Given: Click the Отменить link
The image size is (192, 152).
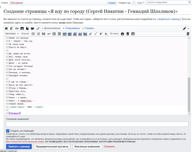Looking at the screenshot, I should 109,146.
